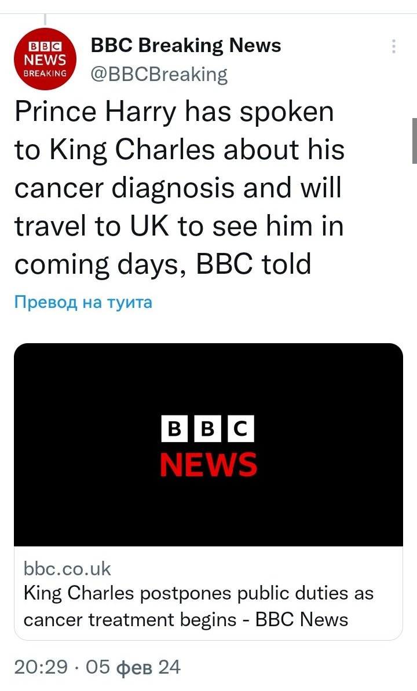Open the three-dot tweet options menu
The height and width of the screenshot is (691, 417).
[394, 47]
